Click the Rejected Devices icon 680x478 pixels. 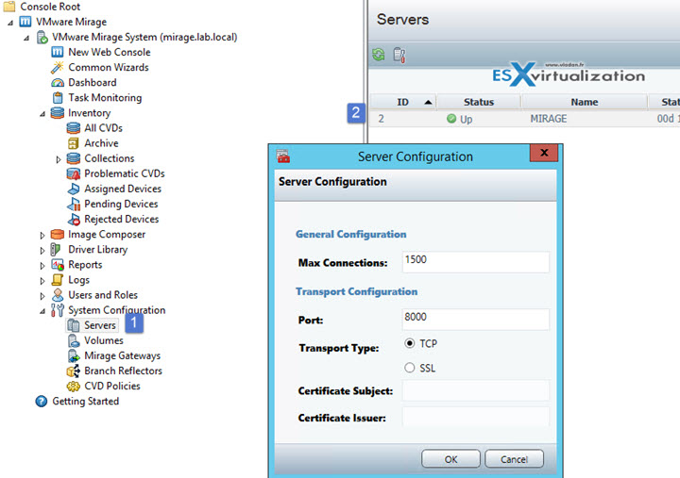point(74,219)
